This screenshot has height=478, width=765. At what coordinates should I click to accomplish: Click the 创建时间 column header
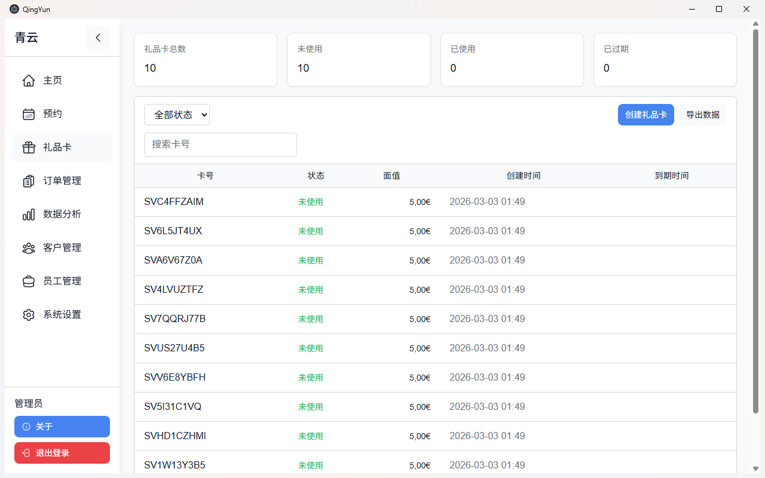[524, 176]
